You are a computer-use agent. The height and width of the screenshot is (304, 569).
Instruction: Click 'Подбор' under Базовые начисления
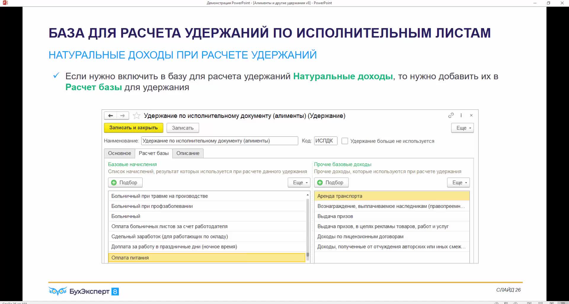pyautogui.click(x=125, y=183)
